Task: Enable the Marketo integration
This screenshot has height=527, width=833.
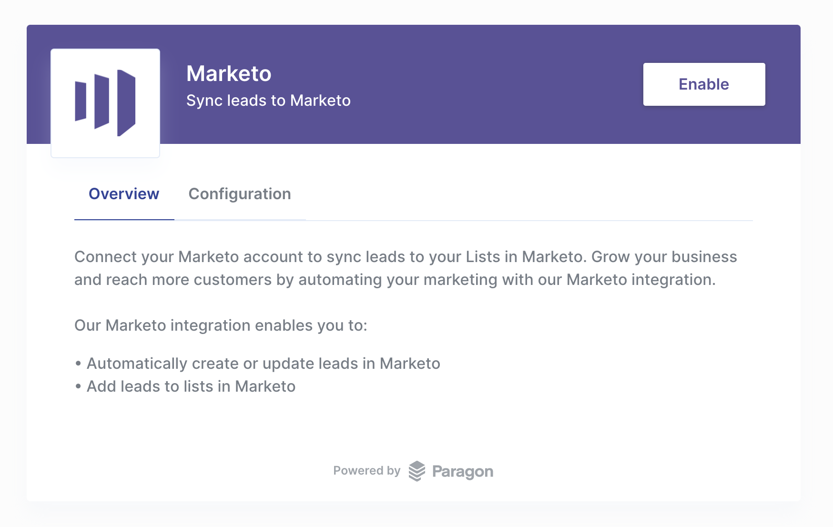Action: coord(704,84)
